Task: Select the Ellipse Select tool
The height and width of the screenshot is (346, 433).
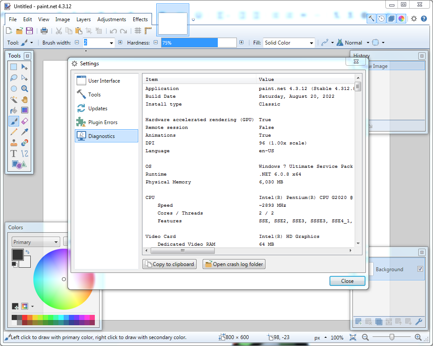Action: coord(13,89)
